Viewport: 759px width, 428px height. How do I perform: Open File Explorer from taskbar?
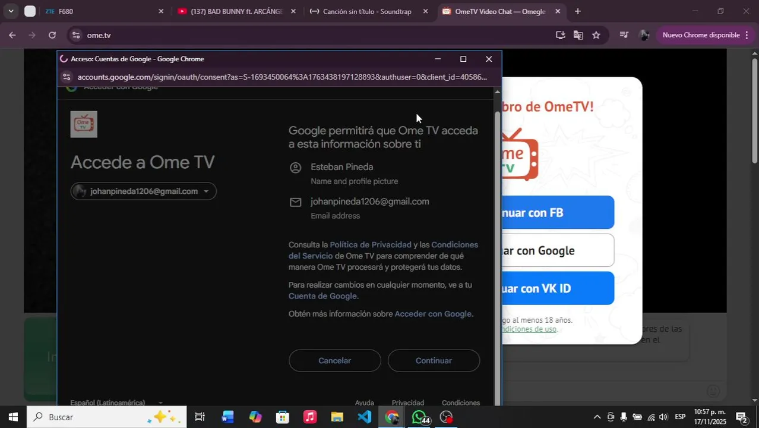tap(337, 417)
